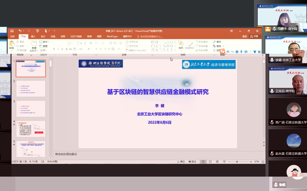Viewport: 307px width, 191px height.
Task: Select the oval shape in shapes gallery
Action: pyautogui.click(x=172, y=42)
